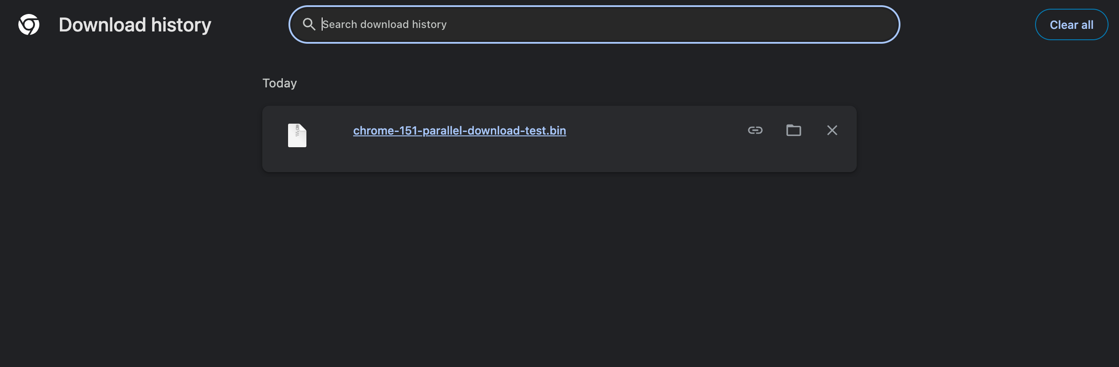
Task: Open chrome-151-parallel-download-test.bin link
Action: pos(459,131)
